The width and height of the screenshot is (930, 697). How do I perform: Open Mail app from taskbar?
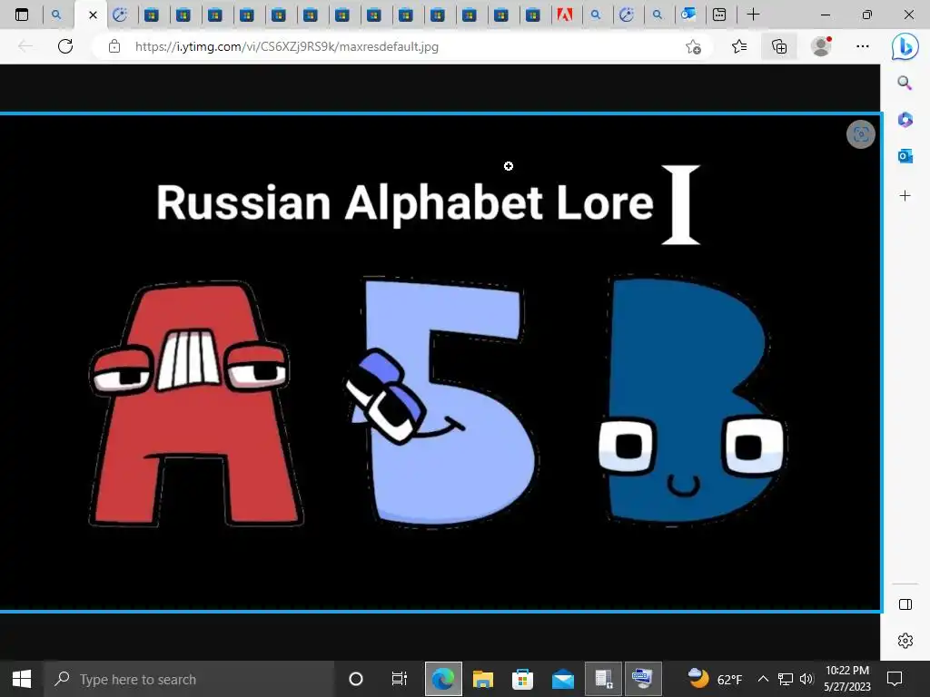pos(563,679)
